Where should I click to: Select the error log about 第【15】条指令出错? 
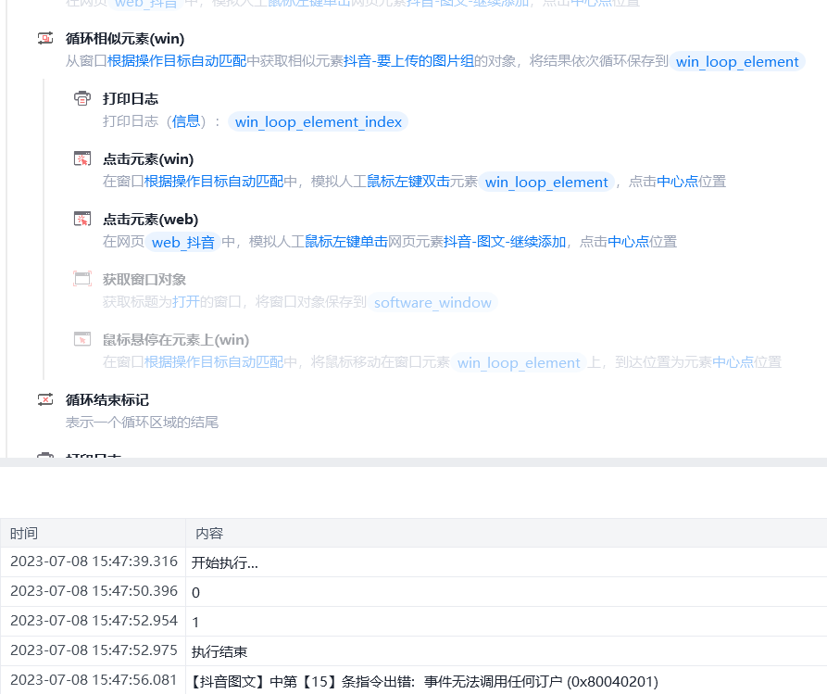pos(413,680)
